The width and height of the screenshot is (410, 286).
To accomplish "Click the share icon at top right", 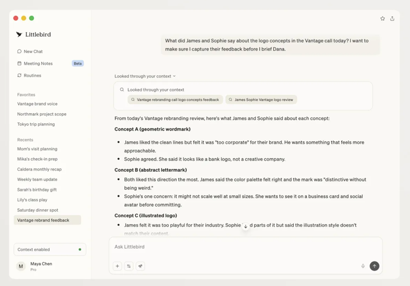I will coord(392,18).
